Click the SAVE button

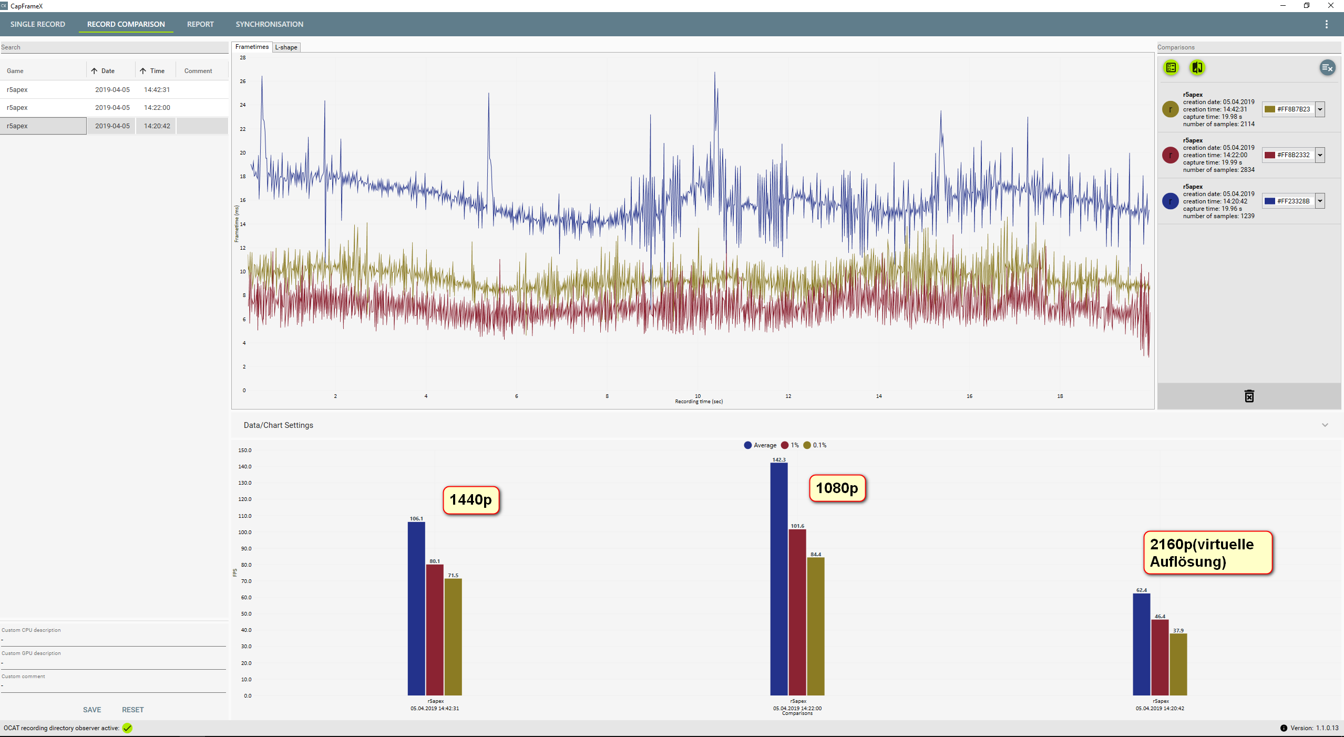pos(92,710)
